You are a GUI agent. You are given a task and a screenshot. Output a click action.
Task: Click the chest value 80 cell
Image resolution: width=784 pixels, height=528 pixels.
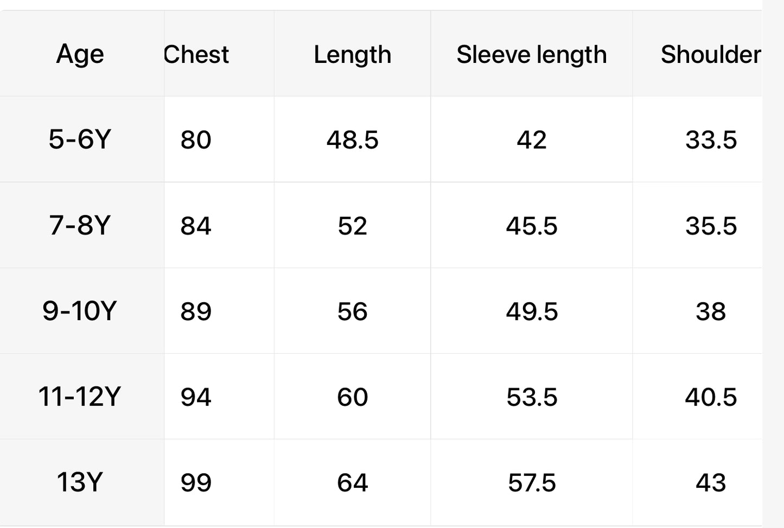[196, 140]
